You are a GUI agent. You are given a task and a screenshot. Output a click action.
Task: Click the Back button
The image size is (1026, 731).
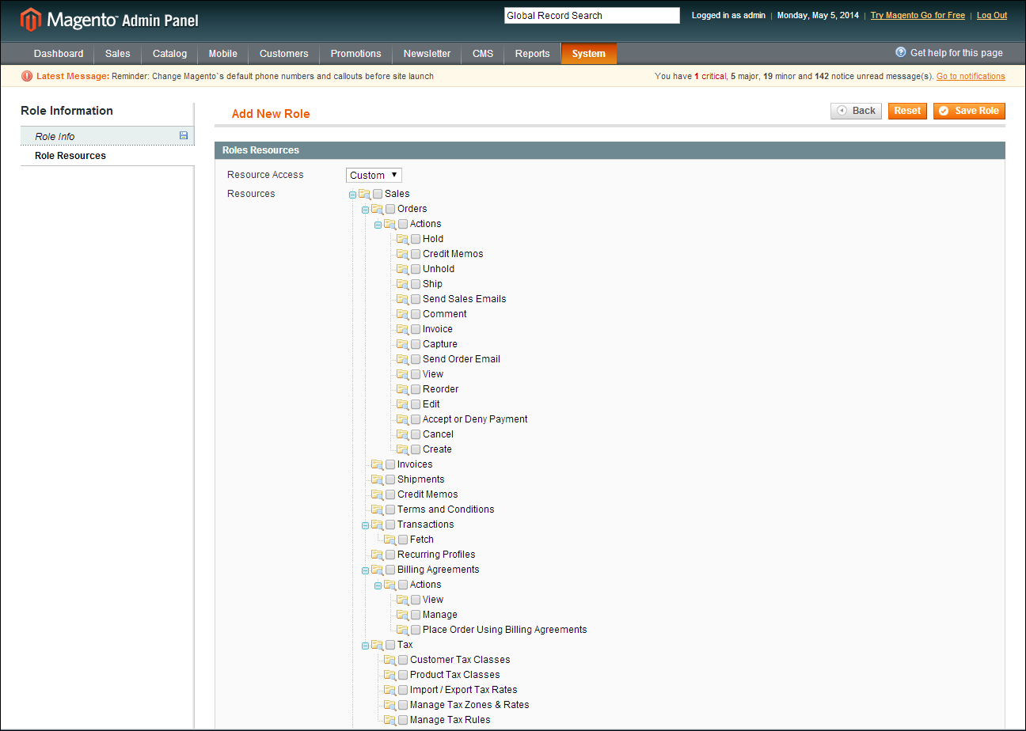point(856,111)
